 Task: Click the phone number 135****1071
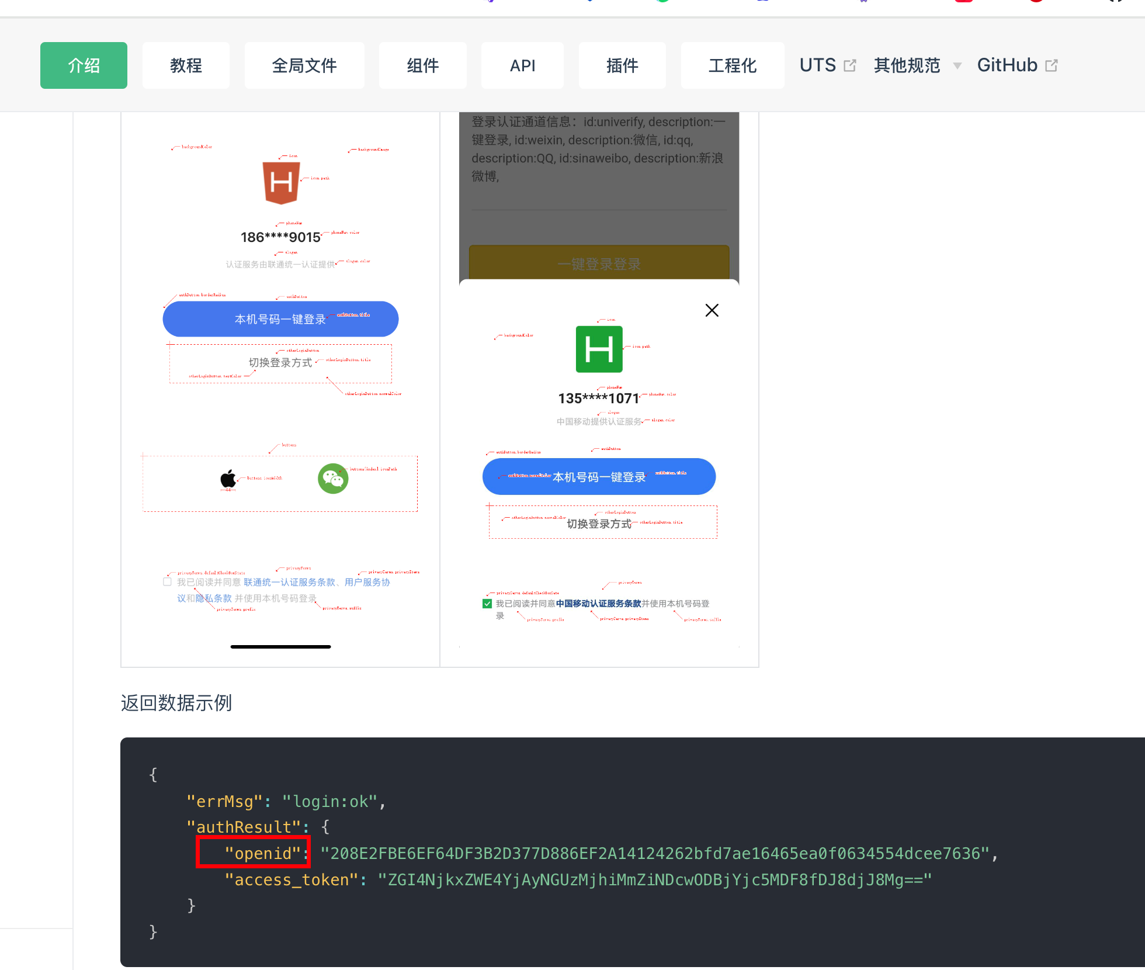coord(599,399)
